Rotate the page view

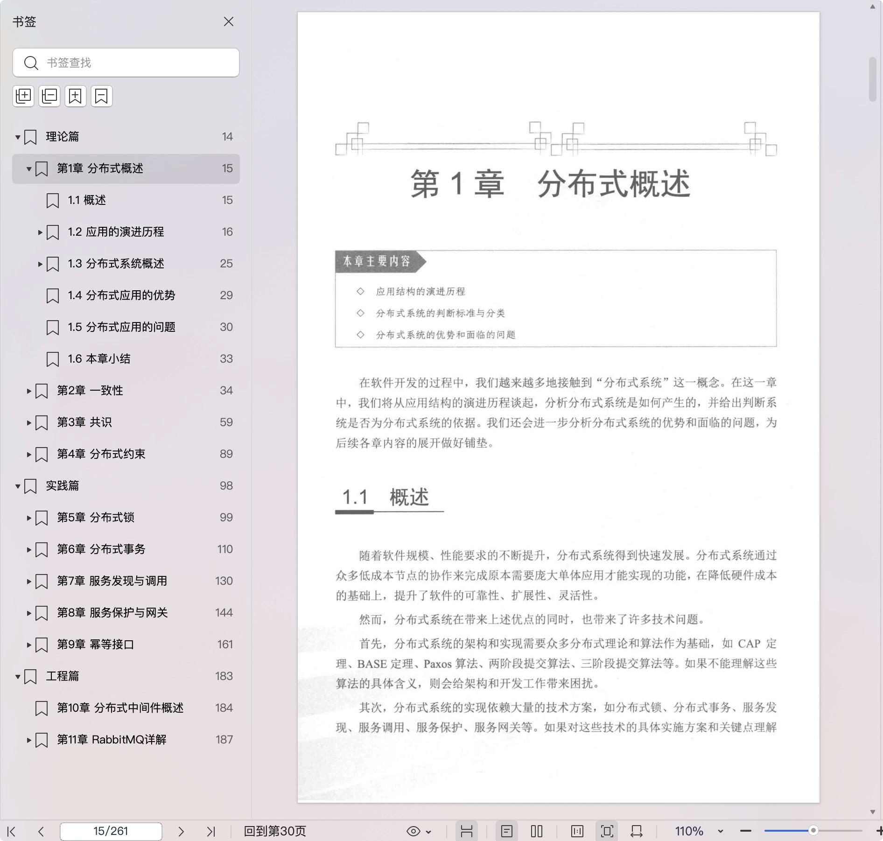tap(637, 831)
